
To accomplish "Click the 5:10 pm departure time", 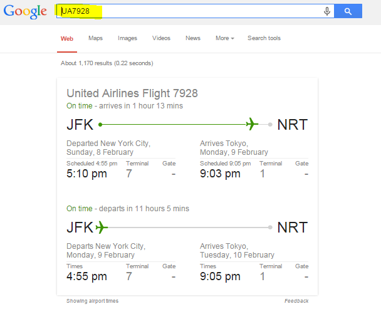I will click(86, 174).
